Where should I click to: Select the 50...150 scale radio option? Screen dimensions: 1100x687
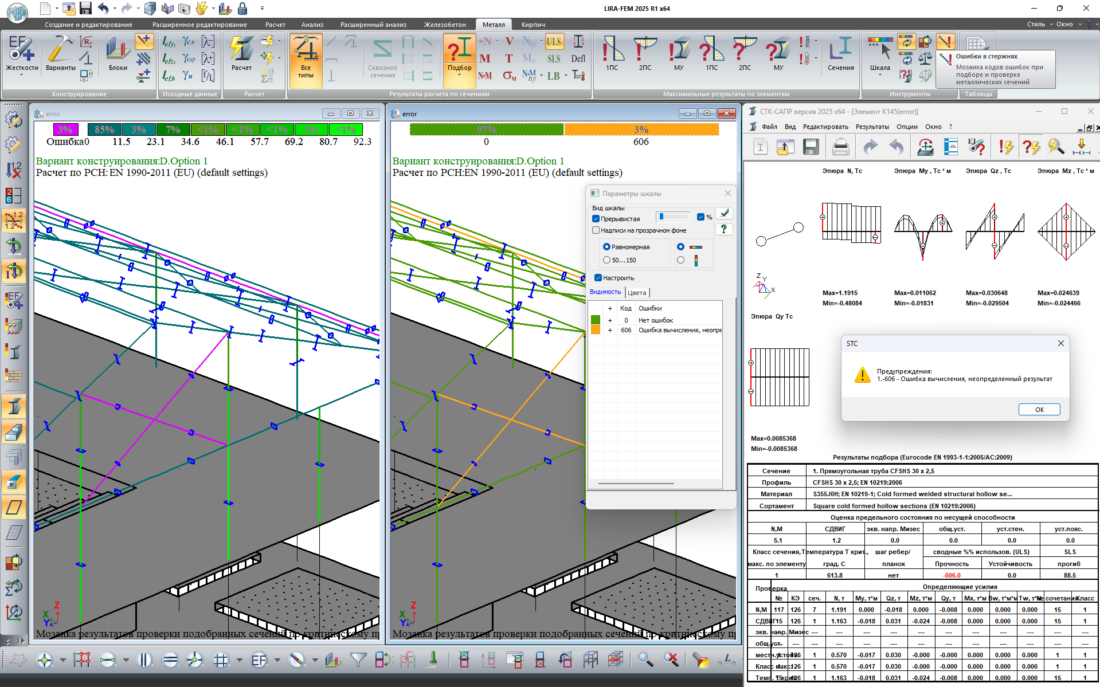[607, 260]
